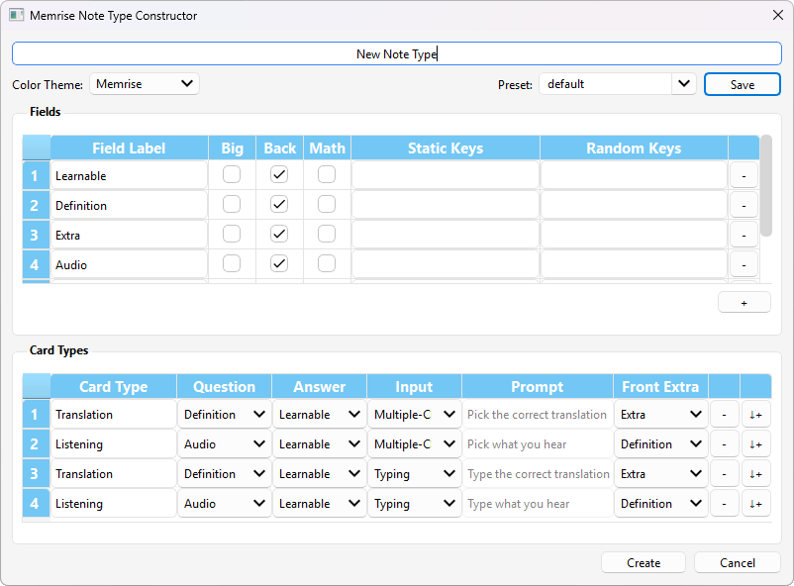This screenshot has height=586, width=794.
Task: Click the fields table vertical scrollbar
Action: (766, 185)
